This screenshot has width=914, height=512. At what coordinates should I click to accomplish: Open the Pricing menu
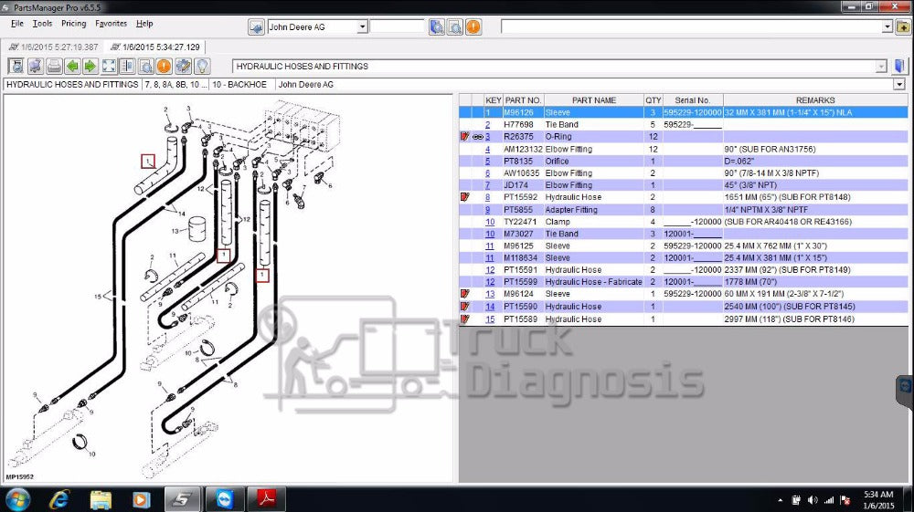point(73,24)
